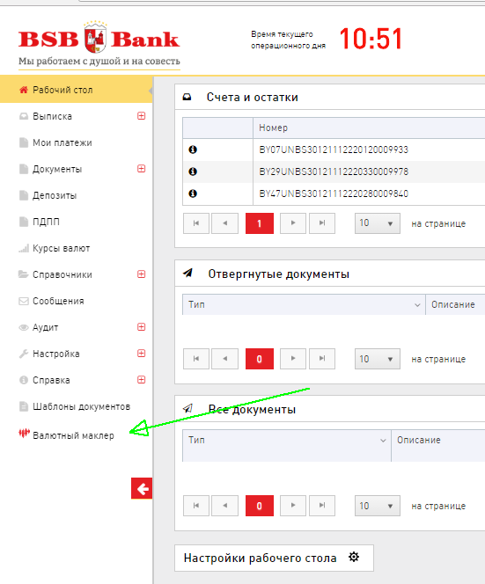
Task: Click next page arrow in Все документы
Action: coord(293,506)
